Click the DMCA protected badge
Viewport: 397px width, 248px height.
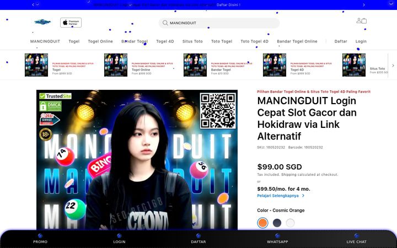click(50, 106)
